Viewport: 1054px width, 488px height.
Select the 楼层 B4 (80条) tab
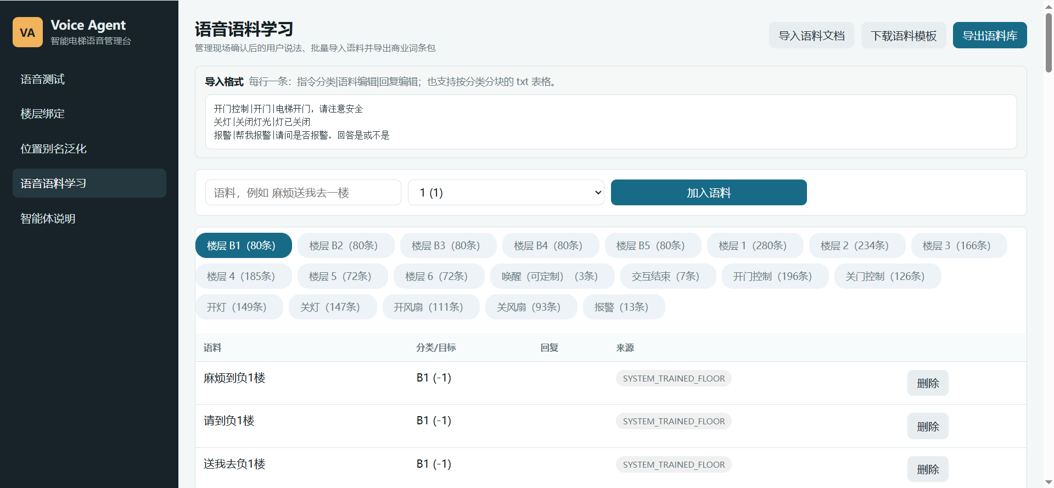coord(551,245)
